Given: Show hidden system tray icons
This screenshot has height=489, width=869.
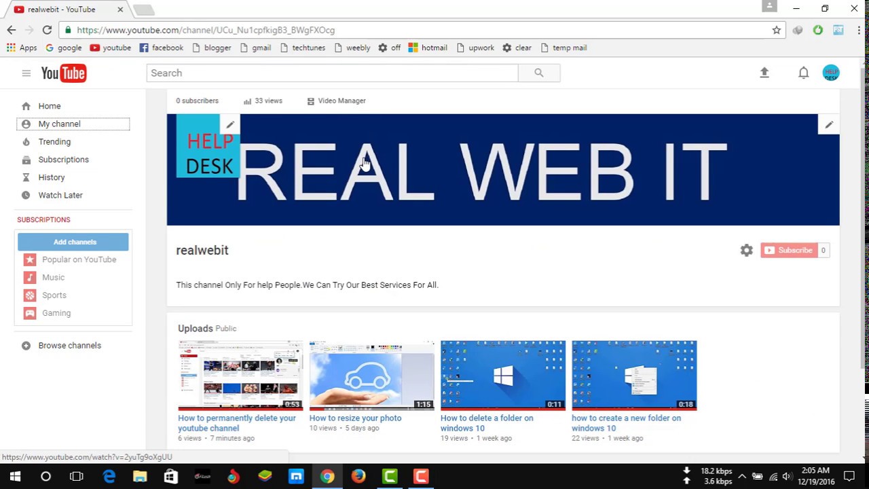Looking at the screenshot, I should (742, 477).
